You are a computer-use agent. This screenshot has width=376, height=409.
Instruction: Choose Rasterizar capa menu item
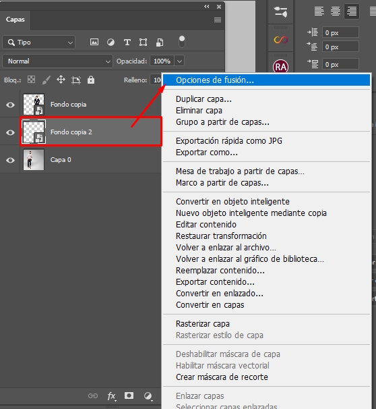[267, 324]
